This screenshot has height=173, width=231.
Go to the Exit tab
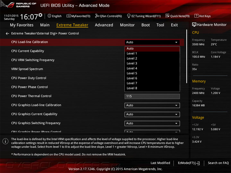tap(174, 25)
